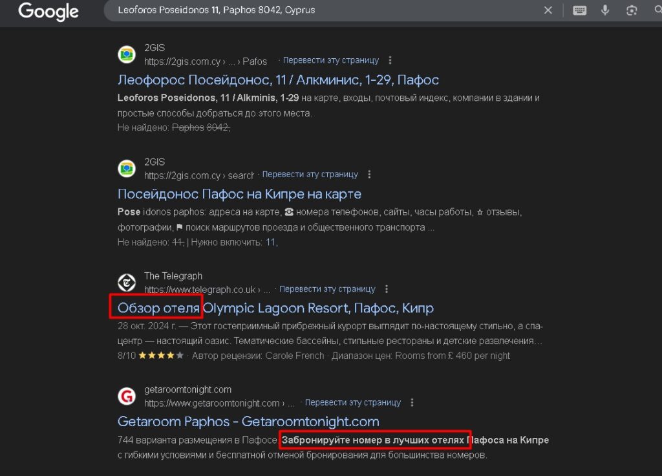
Task: Open 'Посейдонос Пафос на Кипре на карте' link
Action: click(239, 194)
